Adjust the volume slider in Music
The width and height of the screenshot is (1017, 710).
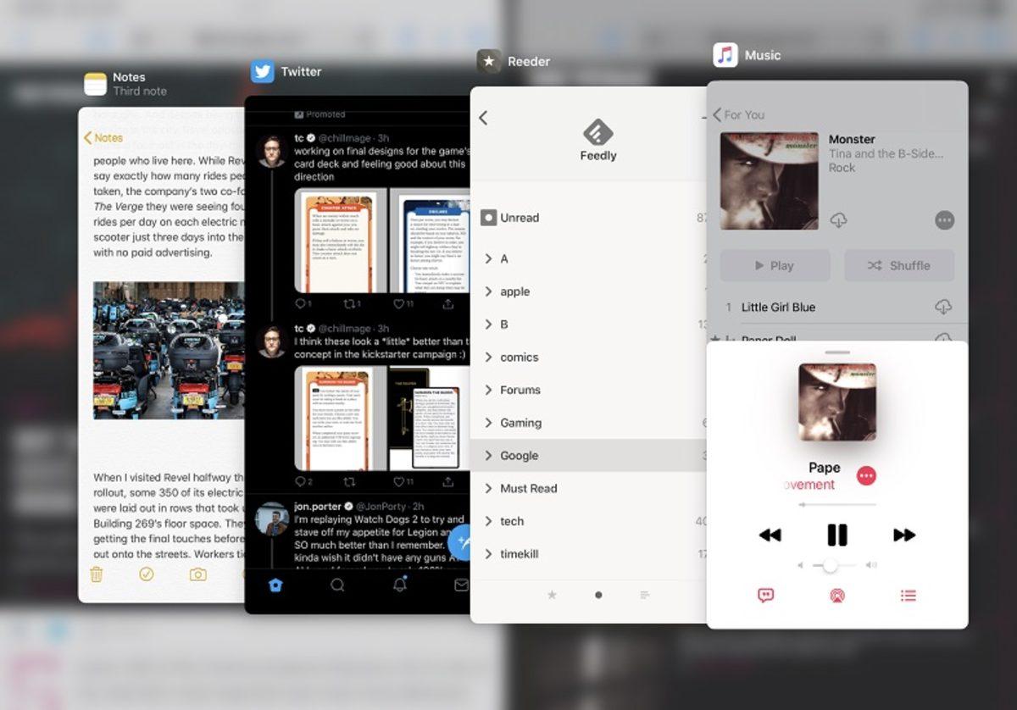(831, 565)
